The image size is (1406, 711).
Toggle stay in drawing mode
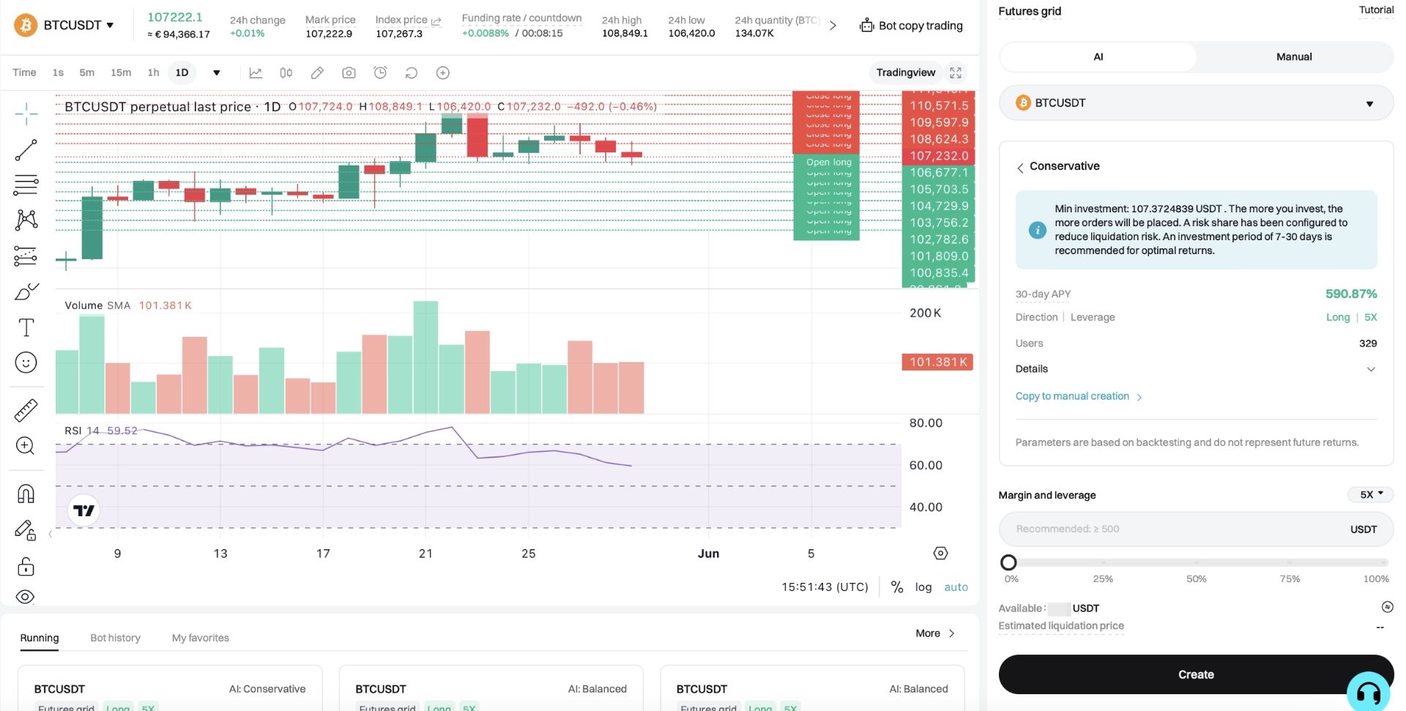26,530
